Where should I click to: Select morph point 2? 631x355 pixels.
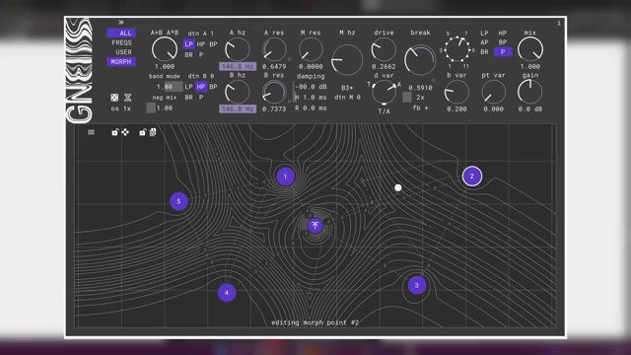pos(472,177)
